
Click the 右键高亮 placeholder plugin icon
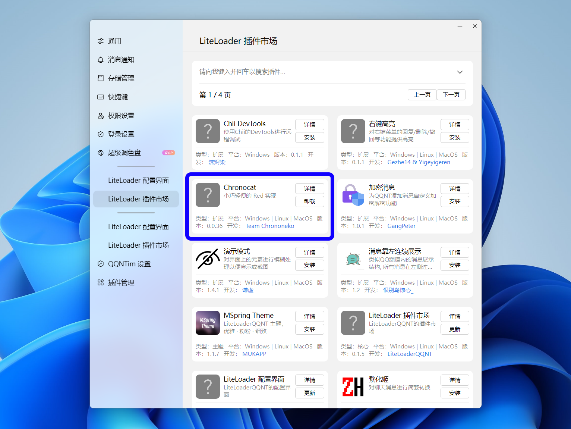[x=353, y=131]
